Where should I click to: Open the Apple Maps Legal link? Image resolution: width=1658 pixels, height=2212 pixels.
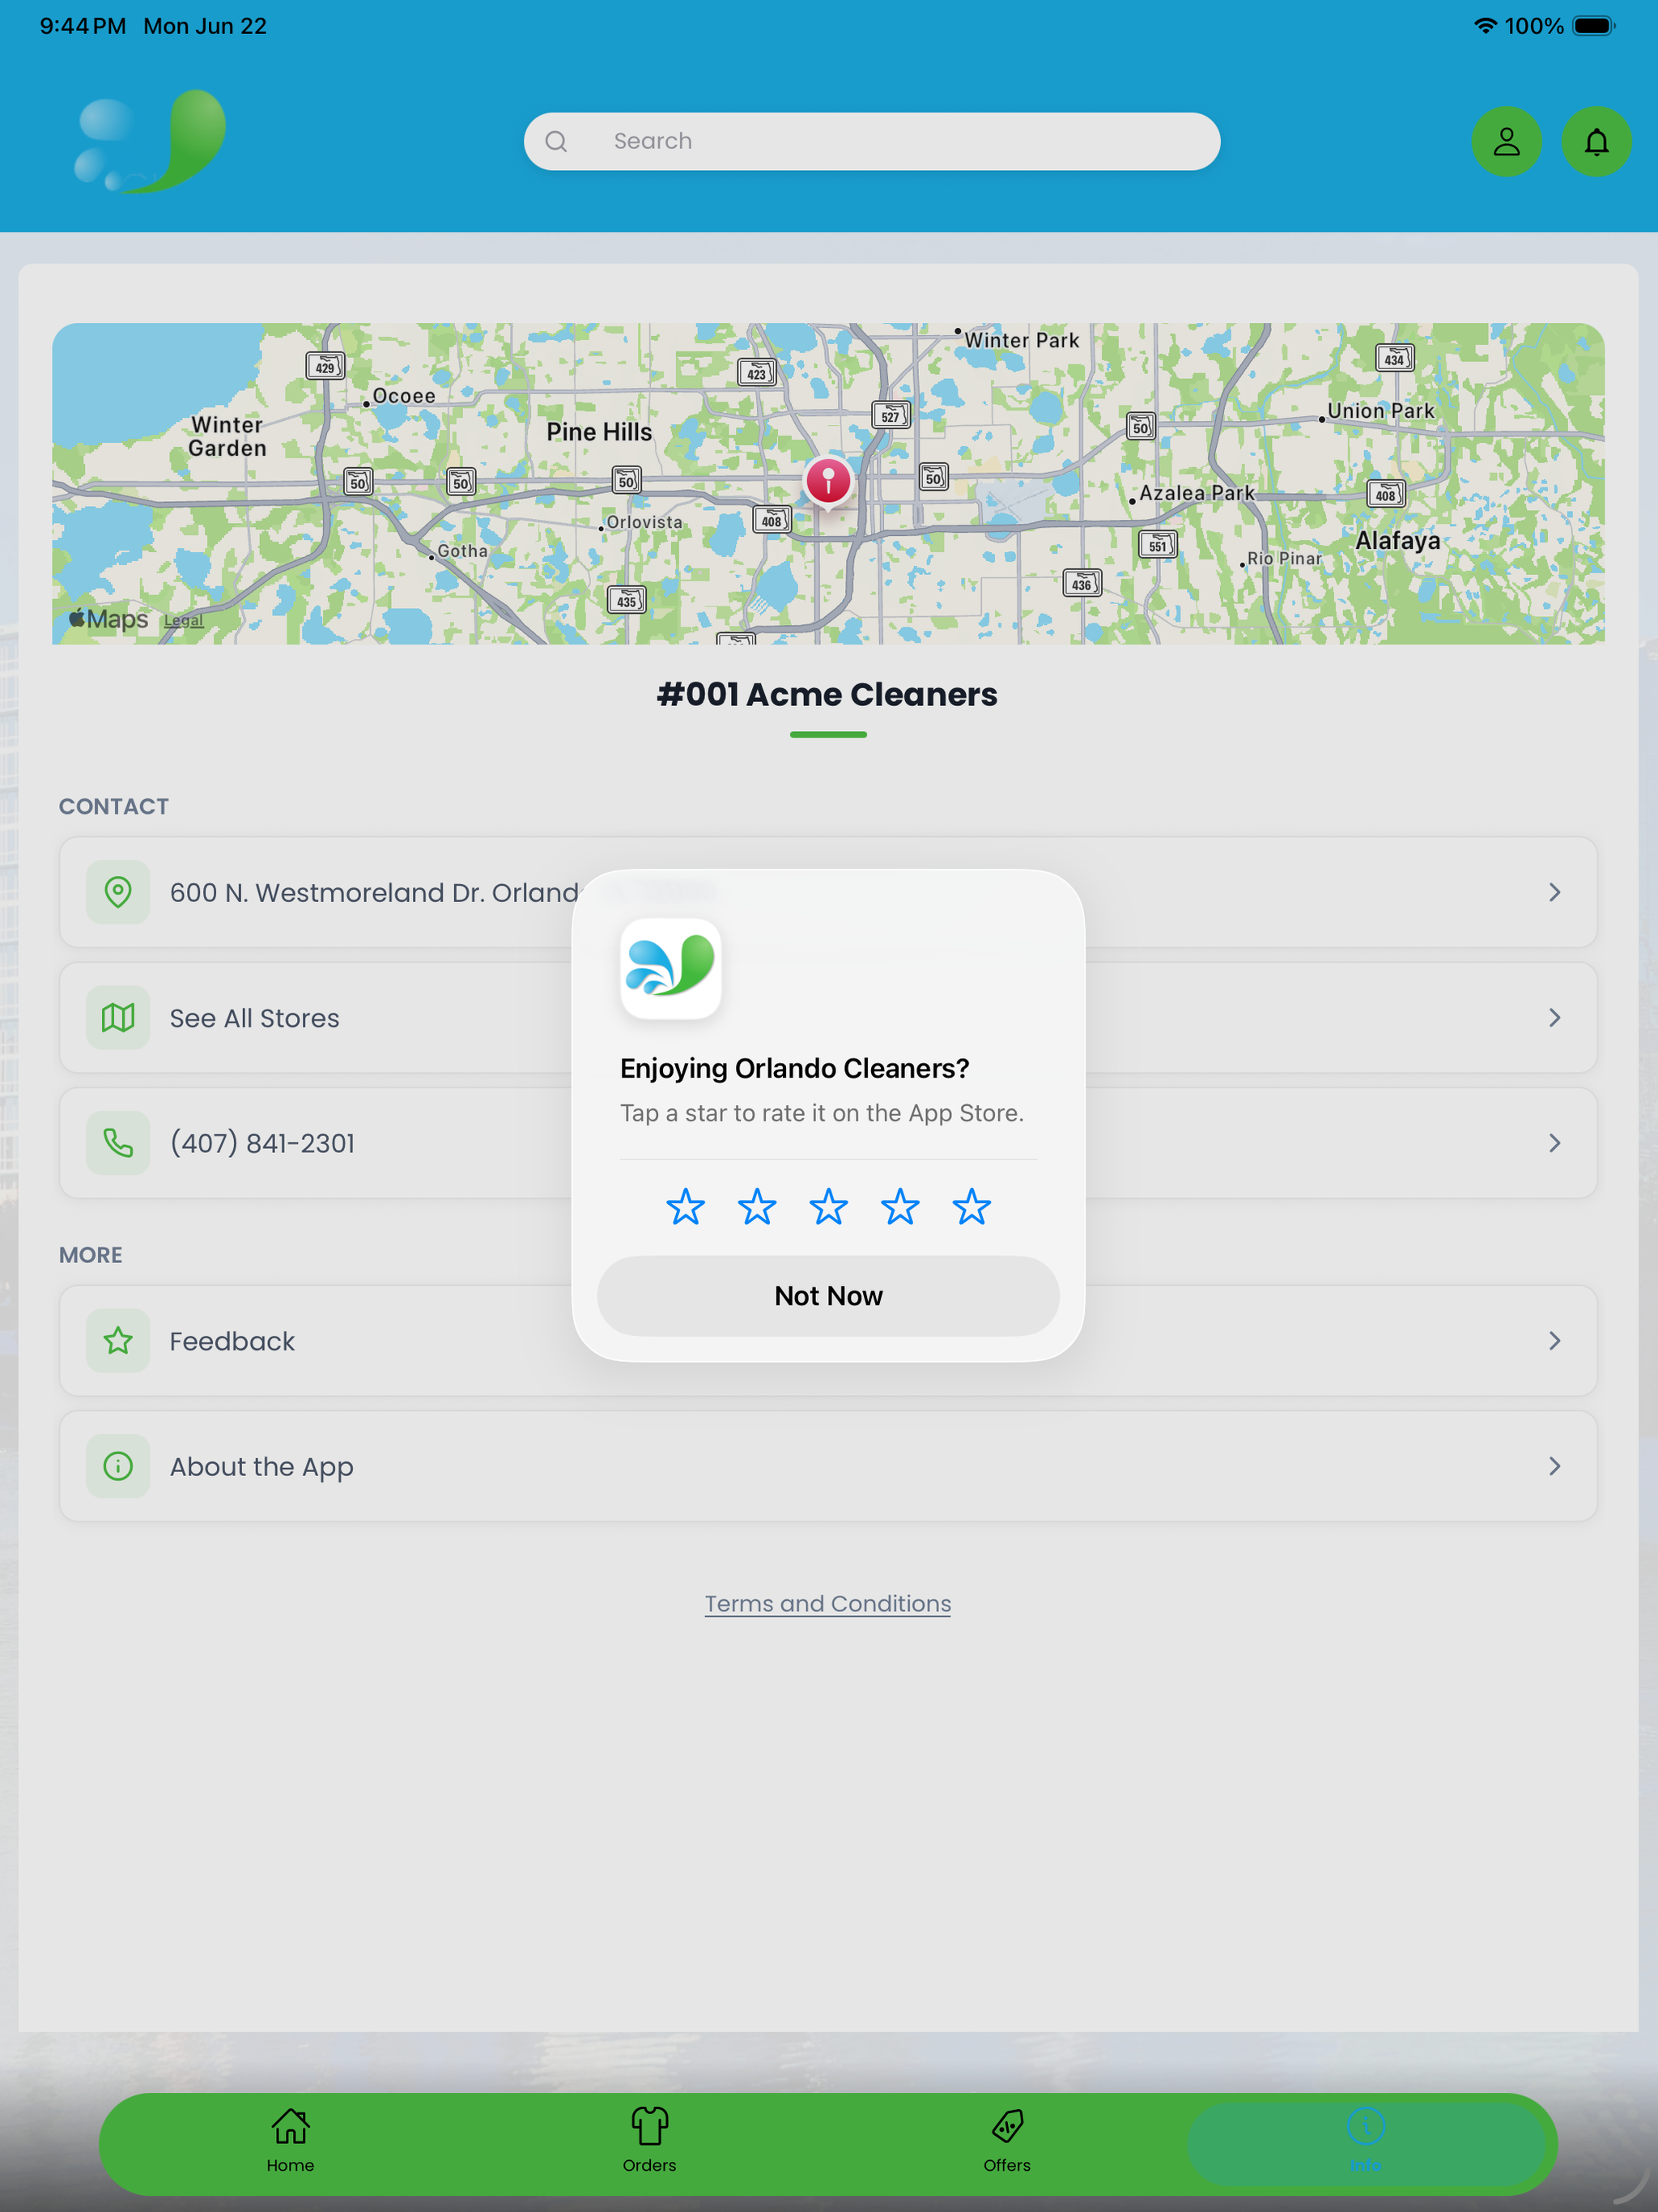coord(183,620)
